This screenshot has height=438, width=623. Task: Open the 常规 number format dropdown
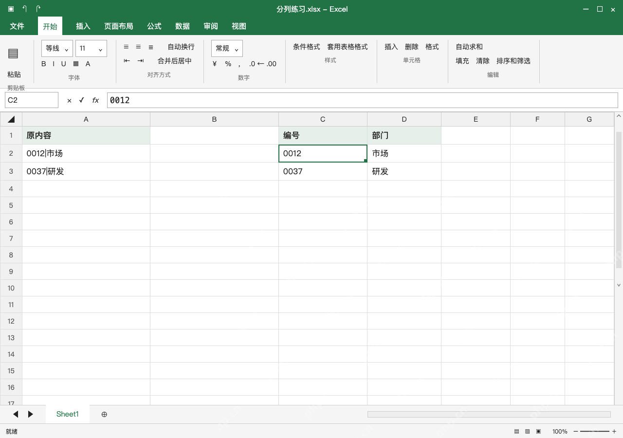[227, 49]
